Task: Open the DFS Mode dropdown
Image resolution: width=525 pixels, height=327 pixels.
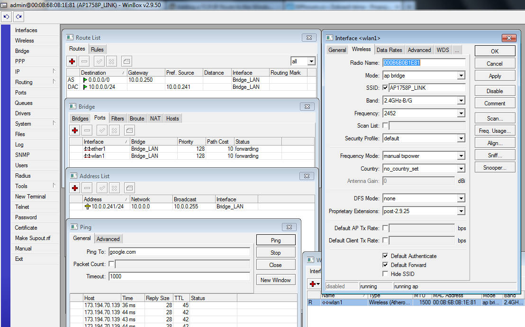Action: 462,198
